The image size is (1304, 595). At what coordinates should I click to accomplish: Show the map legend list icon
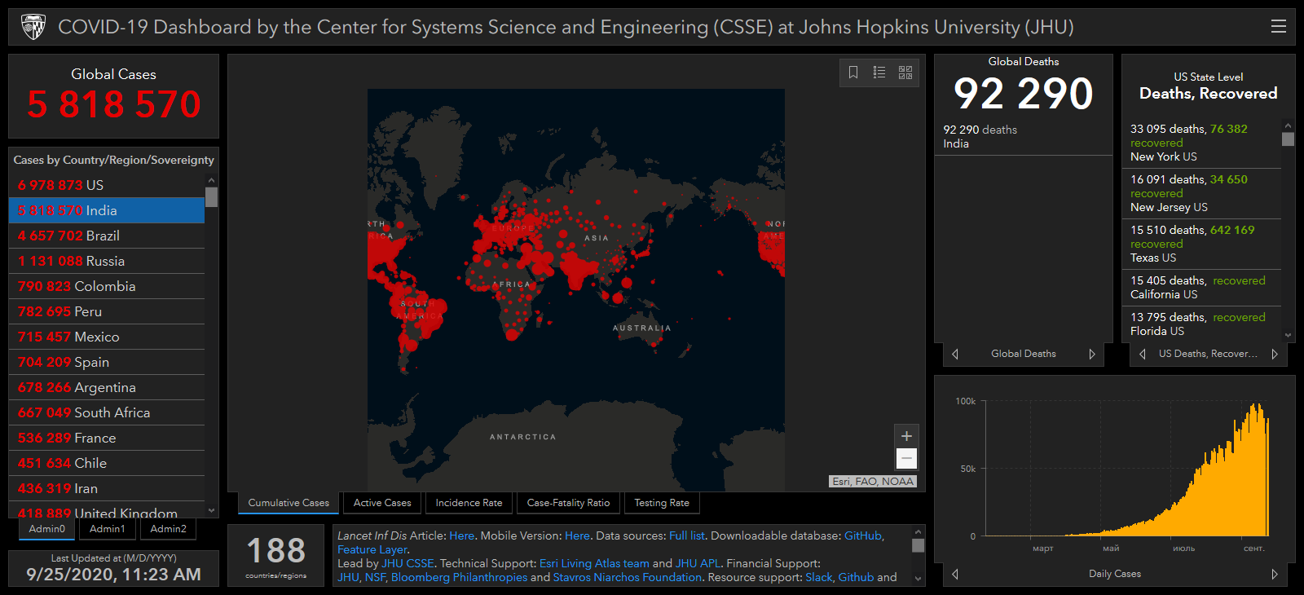click(879, 73)
